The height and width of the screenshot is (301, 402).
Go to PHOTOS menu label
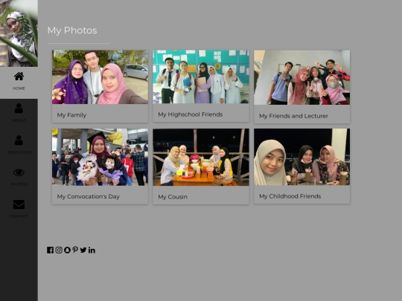coord(19,184)
